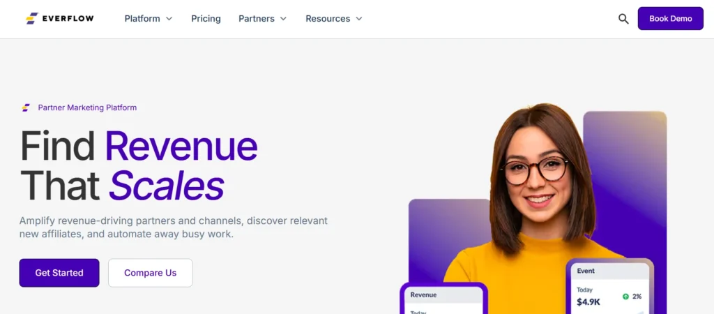The image size is (714, 314).
Task: Click the Partner Marketing Platform label
Action: [x=87, y=107]
